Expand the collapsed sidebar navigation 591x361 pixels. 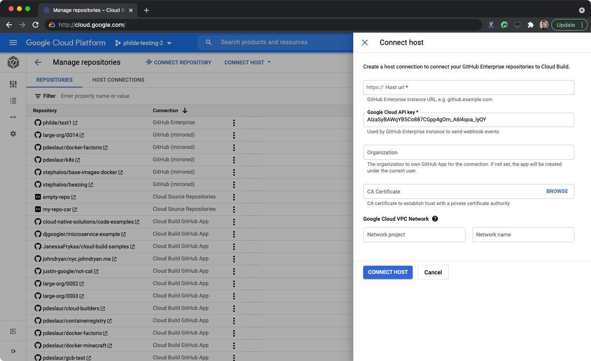click(x=13, y=351)
